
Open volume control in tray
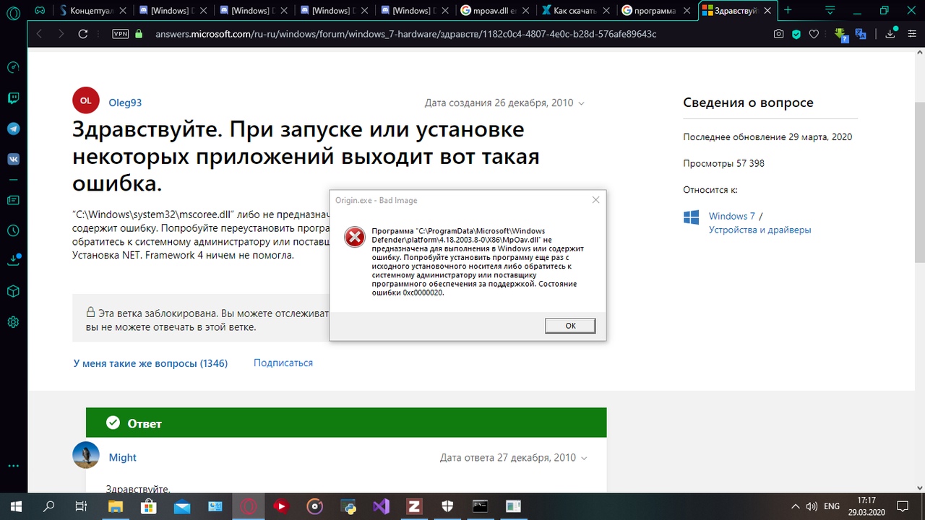coord(812,506)
